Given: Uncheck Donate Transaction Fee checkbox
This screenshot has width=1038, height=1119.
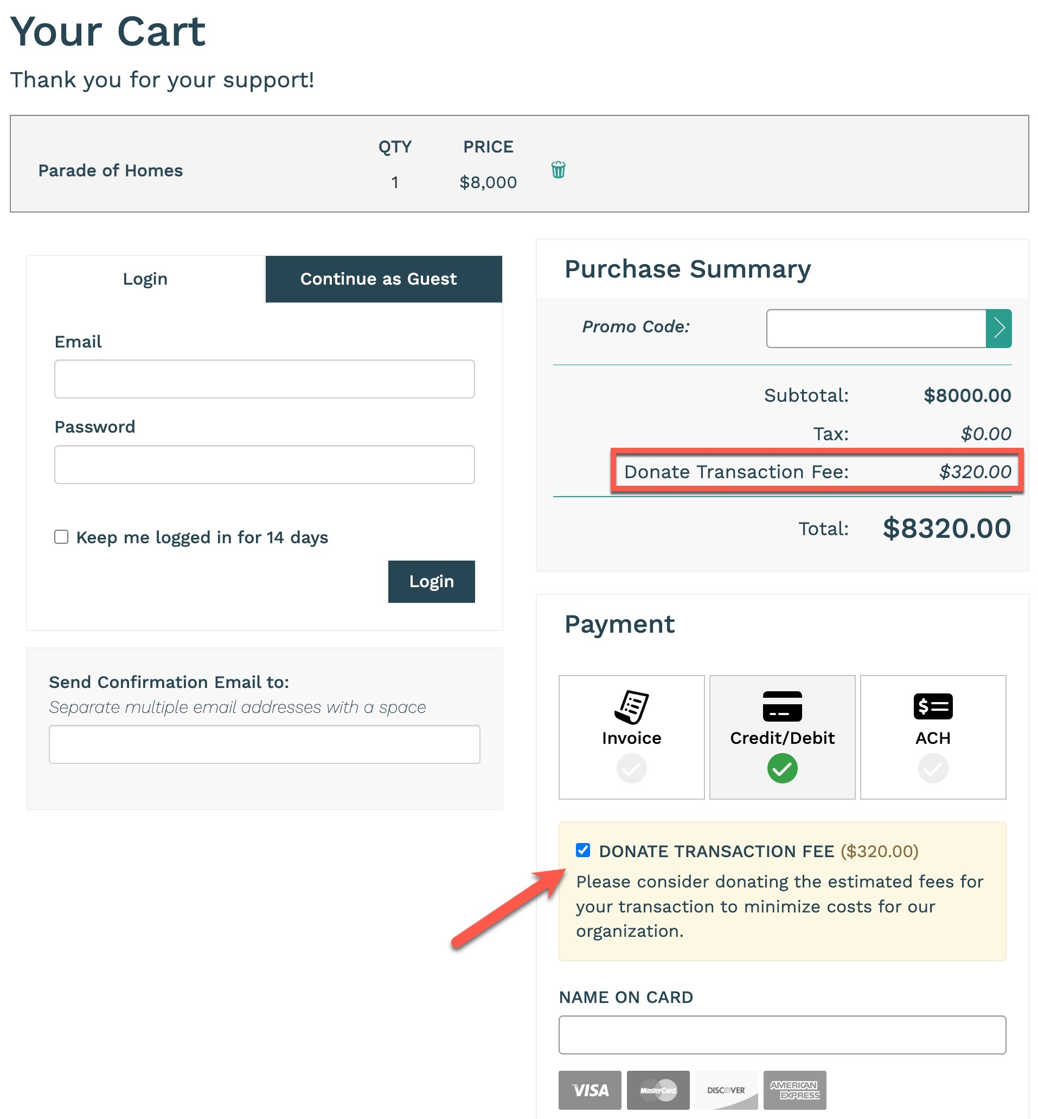Looking at the screenshot, I should 582,850.
